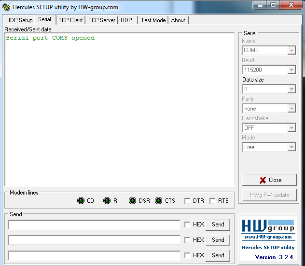The width and height of the screenshot is (305, 266).
Task: Open the serial port Name dropdown COM3
Action: coord(269,50)
